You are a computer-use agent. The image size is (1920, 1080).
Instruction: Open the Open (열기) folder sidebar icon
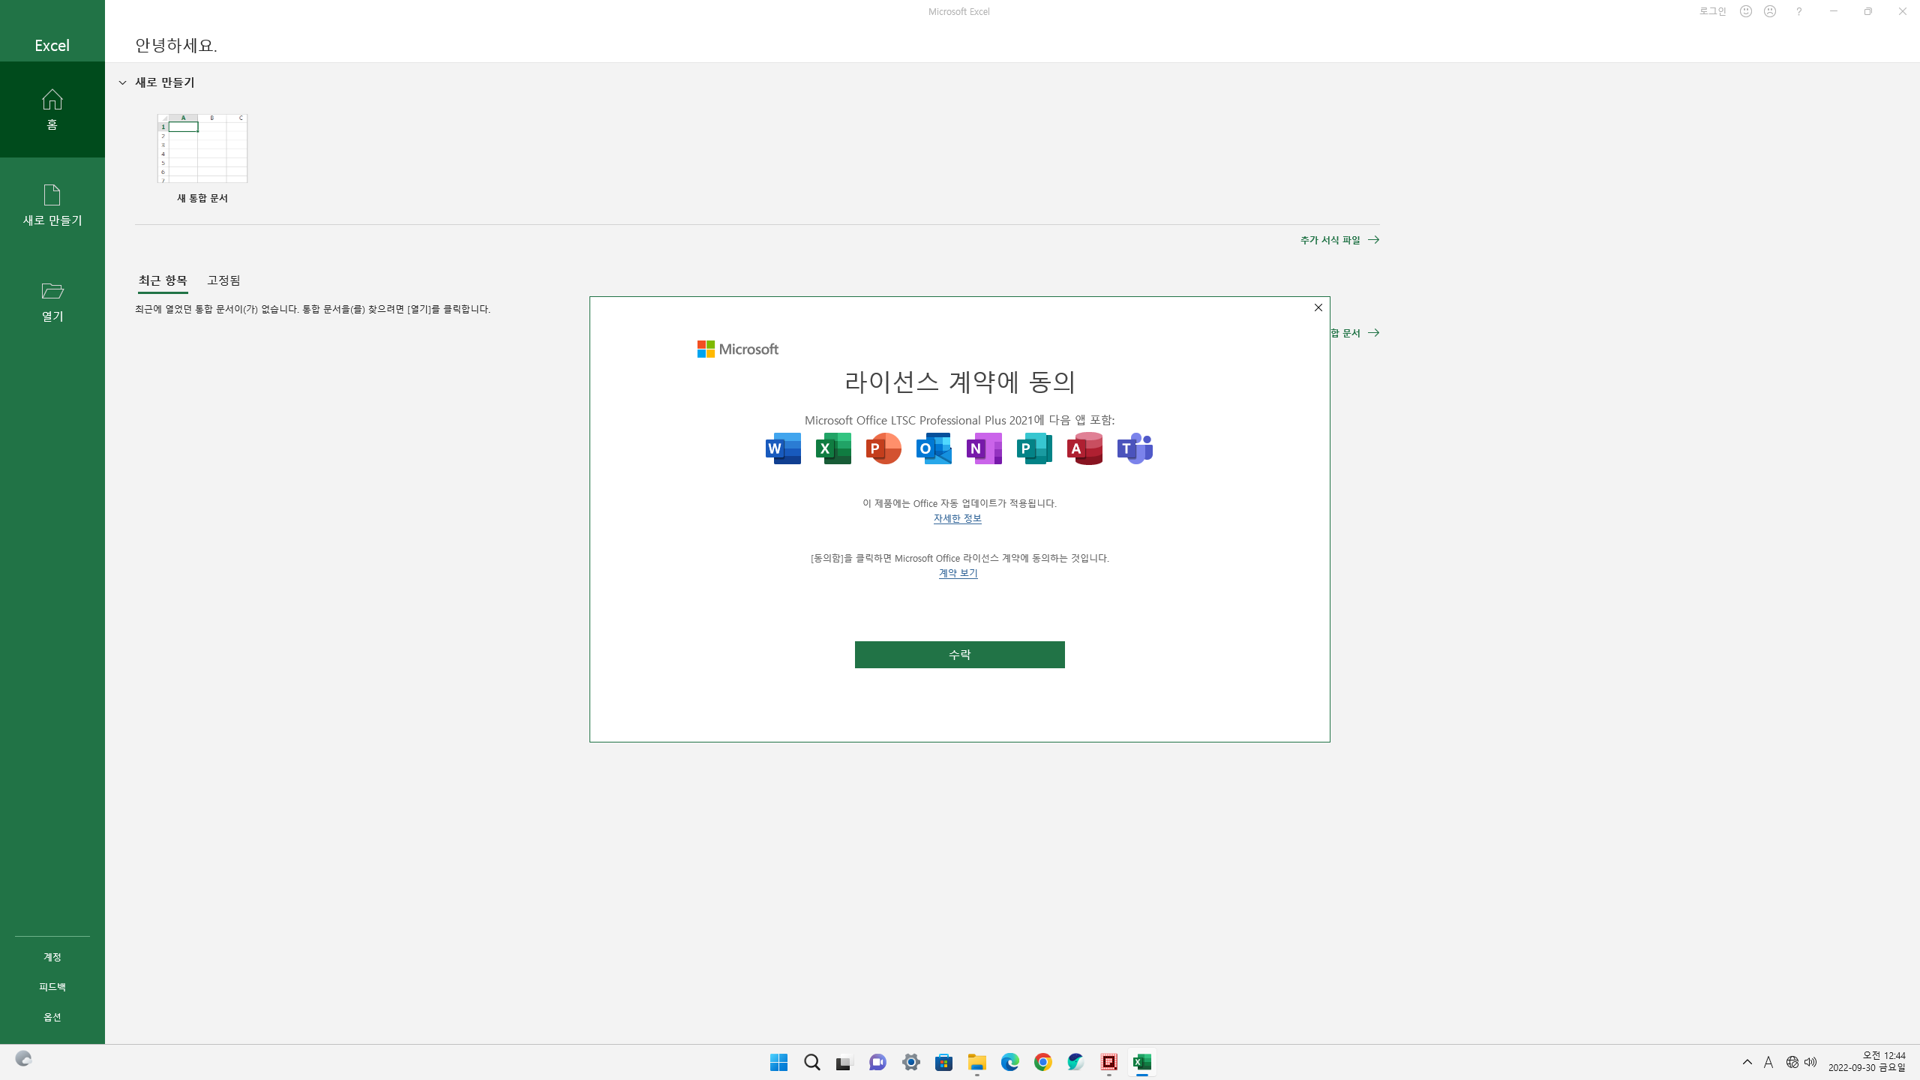[x=52, y=301]
